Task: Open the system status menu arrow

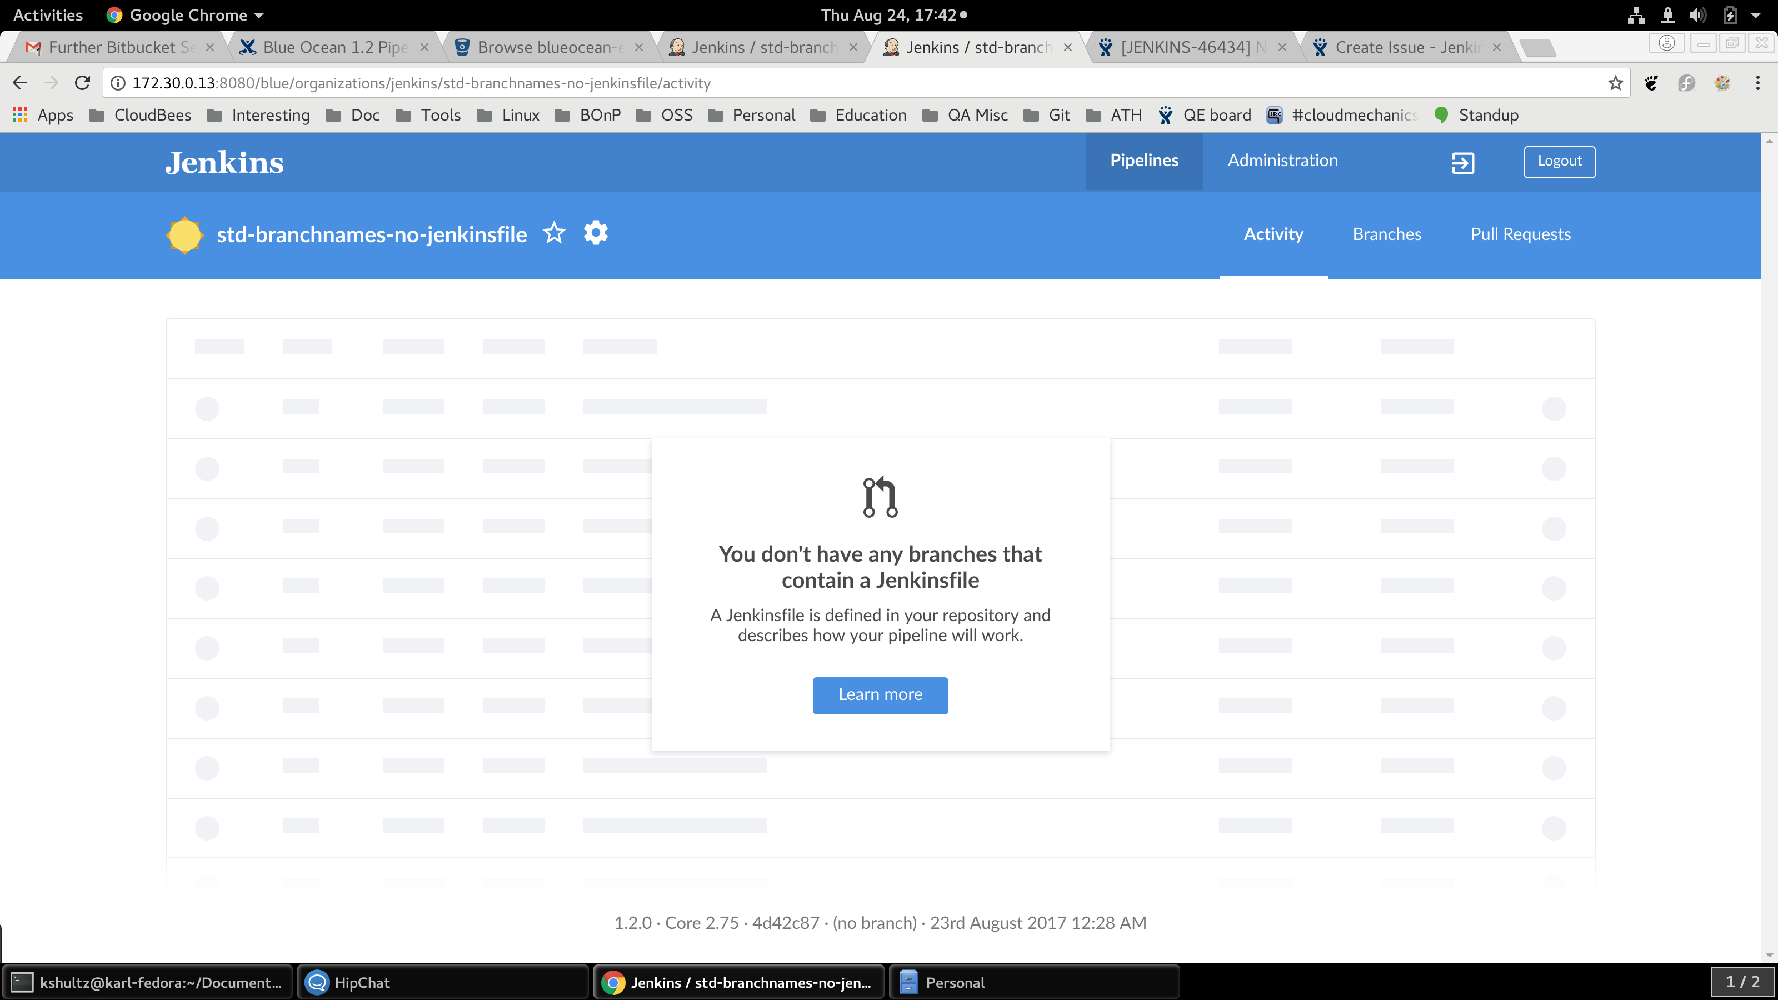Action: (1755, 15)
